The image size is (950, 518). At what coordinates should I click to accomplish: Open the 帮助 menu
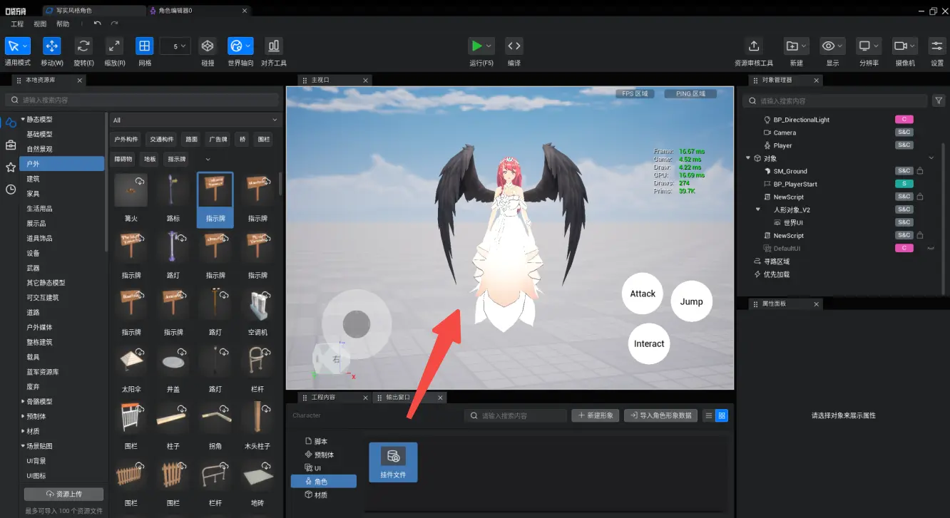[x=63, y=24]
